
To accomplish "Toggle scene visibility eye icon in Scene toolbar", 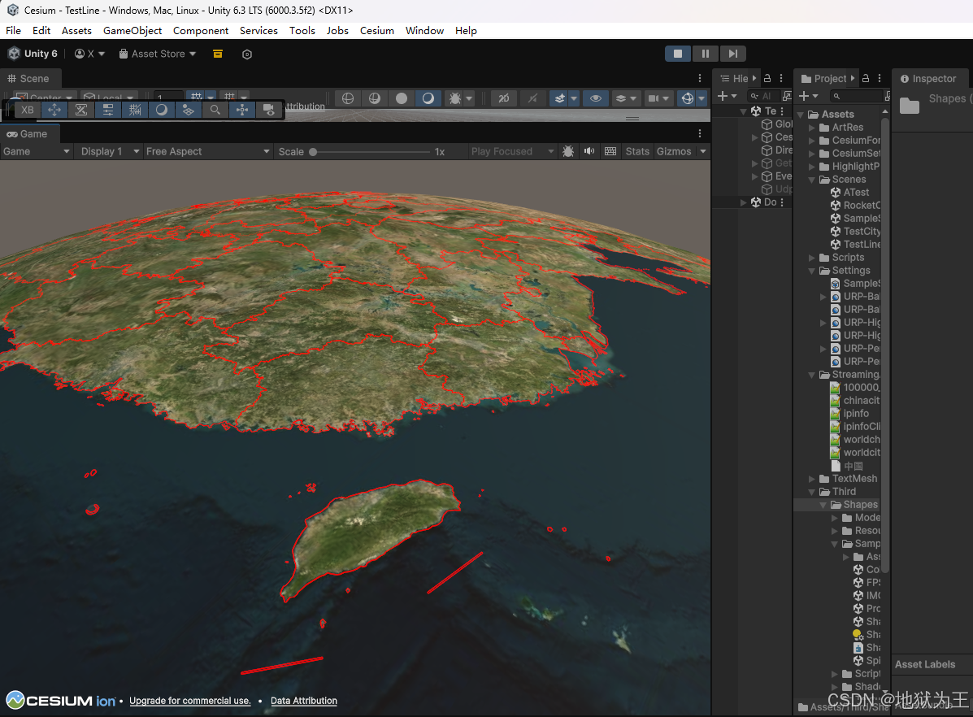I will 596,98.
